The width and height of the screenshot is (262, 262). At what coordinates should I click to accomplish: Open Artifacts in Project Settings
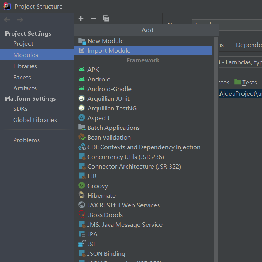point(37,88)
